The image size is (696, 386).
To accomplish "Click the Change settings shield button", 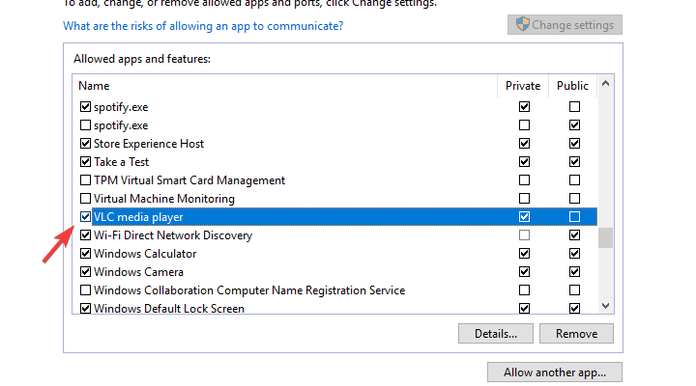I will coord(565,25).
